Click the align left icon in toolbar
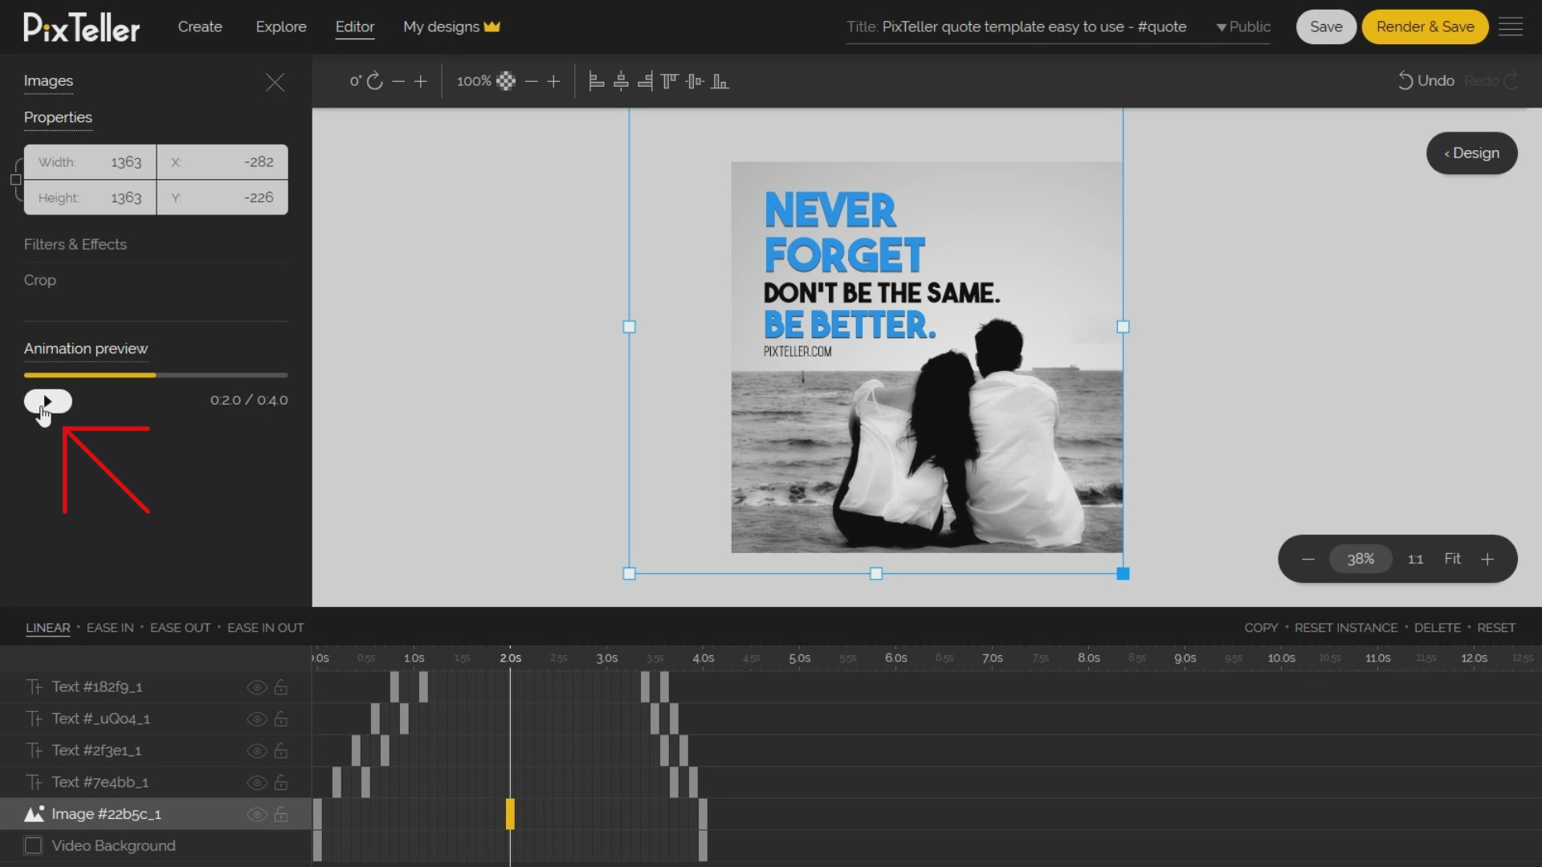1542x867 pixels. point(596,82)
